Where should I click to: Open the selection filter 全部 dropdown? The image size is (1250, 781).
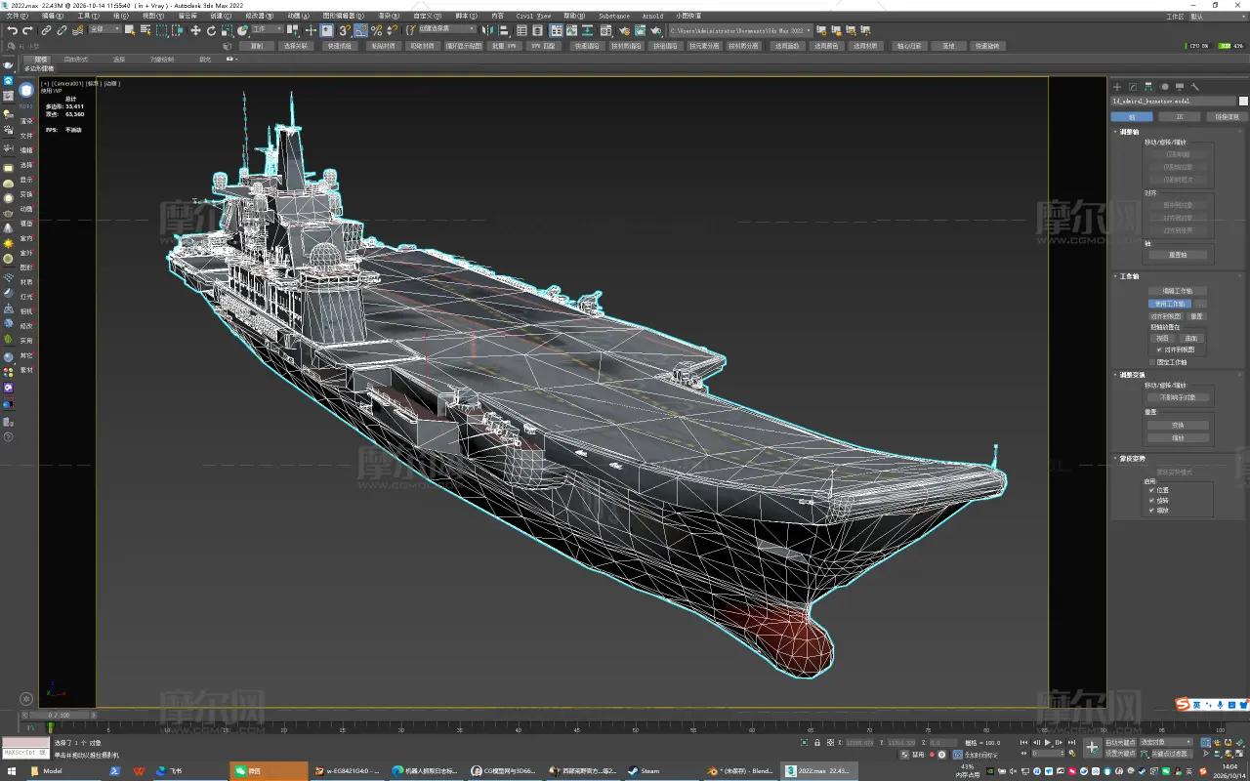[x=104, y=29]
